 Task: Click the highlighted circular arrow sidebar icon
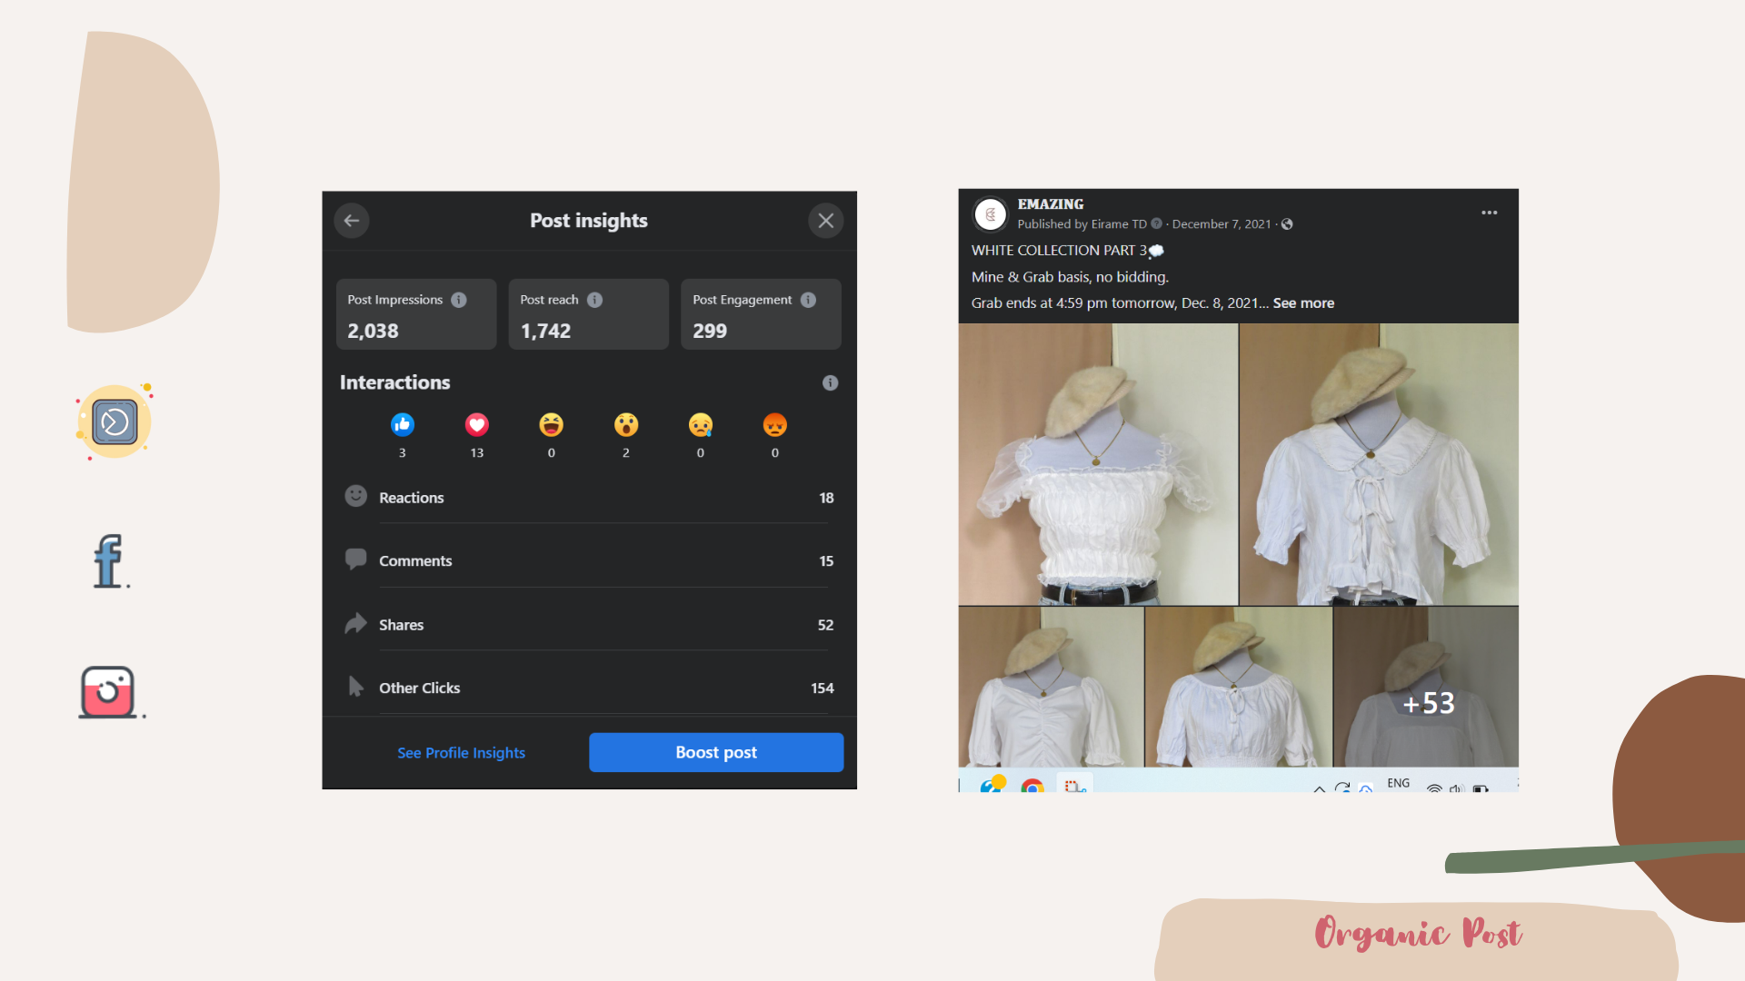[x=115, y=421]
